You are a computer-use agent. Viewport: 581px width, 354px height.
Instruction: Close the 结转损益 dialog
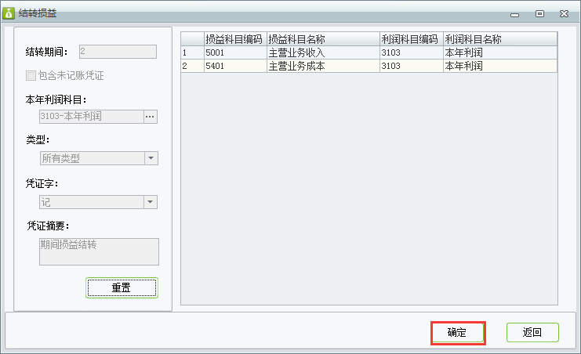pos(564,13)
